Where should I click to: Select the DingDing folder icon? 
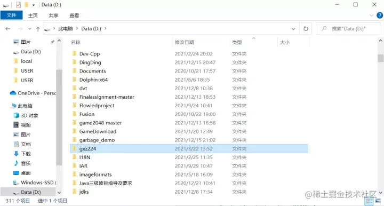pyautogui.click(x=75, y=62)
